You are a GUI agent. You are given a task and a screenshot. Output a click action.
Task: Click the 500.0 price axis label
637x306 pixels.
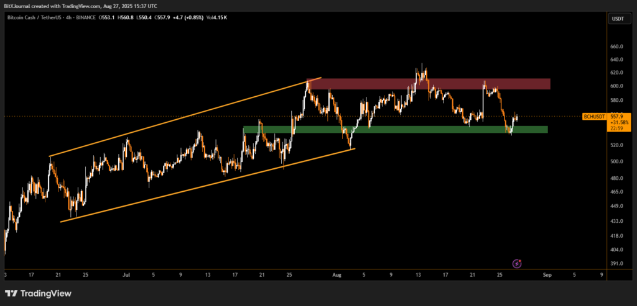coord(617,162)
